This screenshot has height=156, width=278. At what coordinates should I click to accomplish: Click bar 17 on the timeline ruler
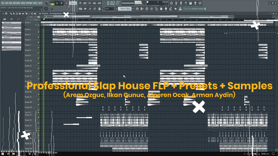(x=89, y=20)
